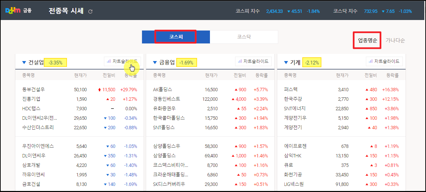Open stock 퍼스텍
This screenshot has height=192, width=426.
click(291, 90)
